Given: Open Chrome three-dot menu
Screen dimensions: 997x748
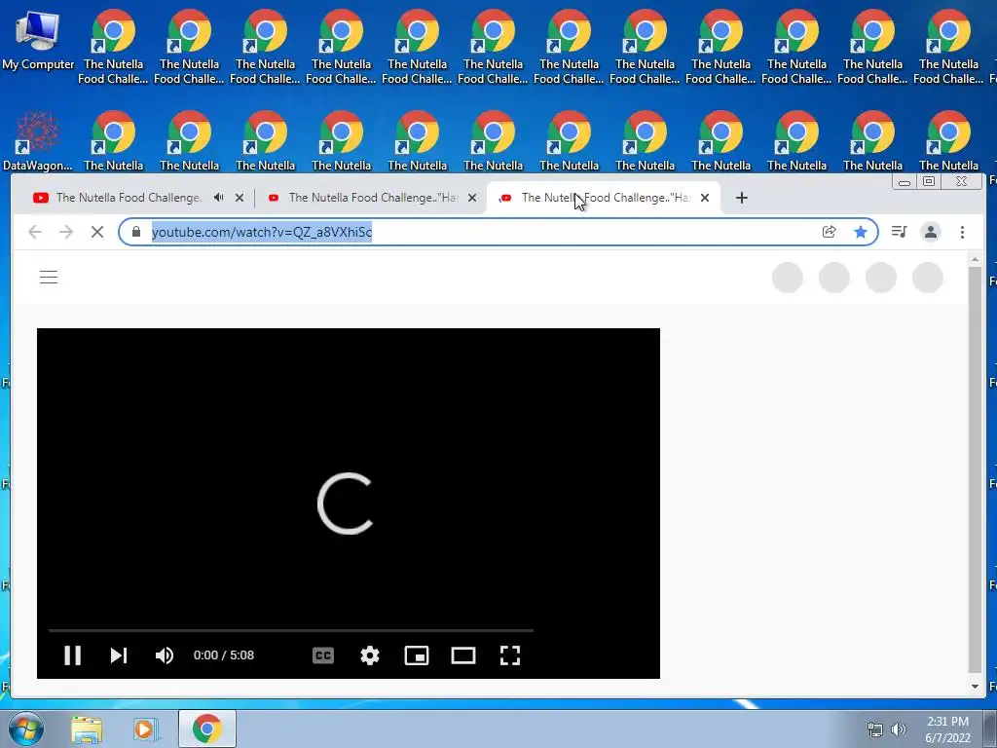Looking at the screenshot, I should (962, 232).
